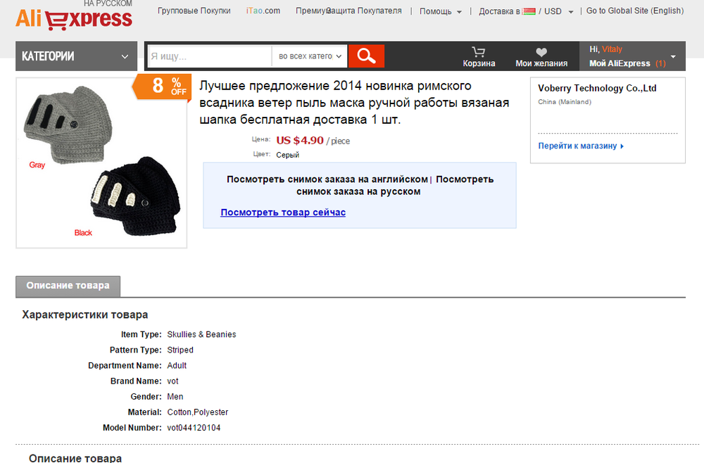
Task: Open the wishlist heart icon (Мои желания)
Action: 541,52
